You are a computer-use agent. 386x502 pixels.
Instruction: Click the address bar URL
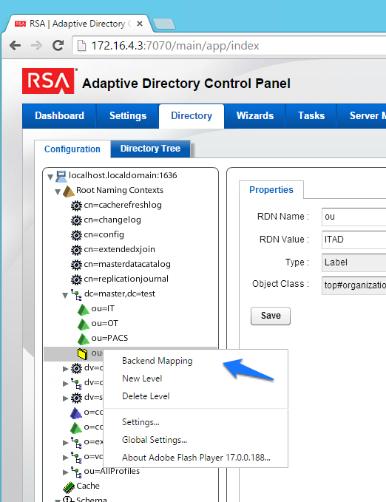coord(175,46)
